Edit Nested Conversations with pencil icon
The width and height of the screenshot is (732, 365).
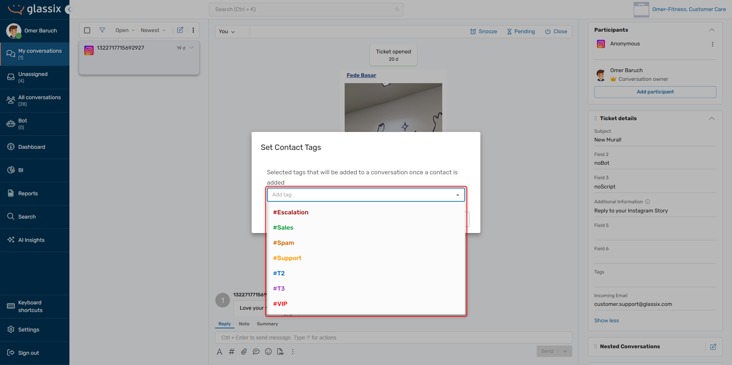713,347
